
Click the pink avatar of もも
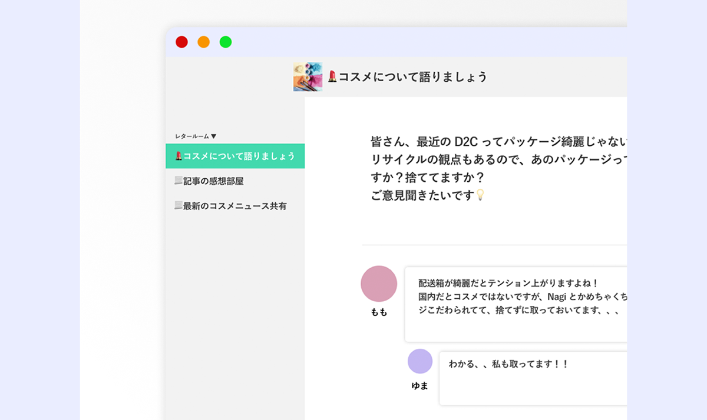click(x=379, y=284)
